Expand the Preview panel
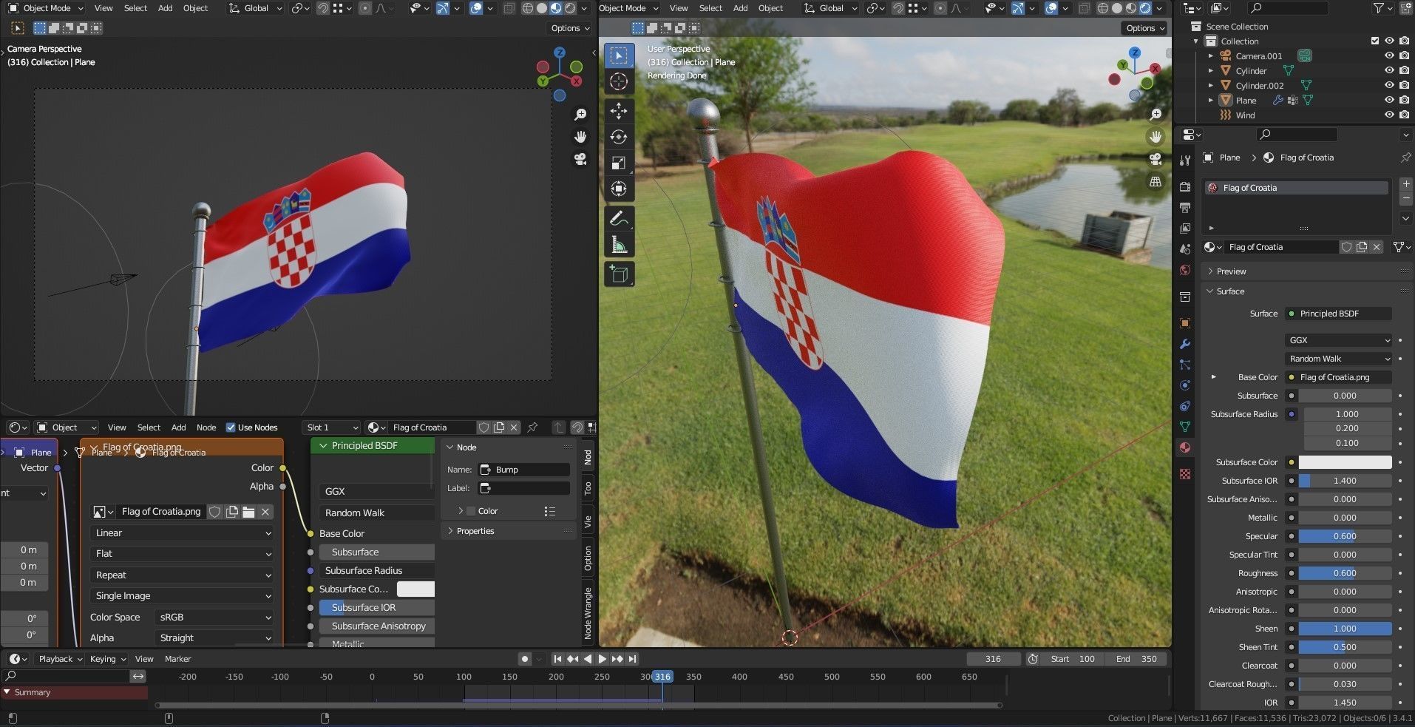1415x727 pixels. pos(1231,271)
